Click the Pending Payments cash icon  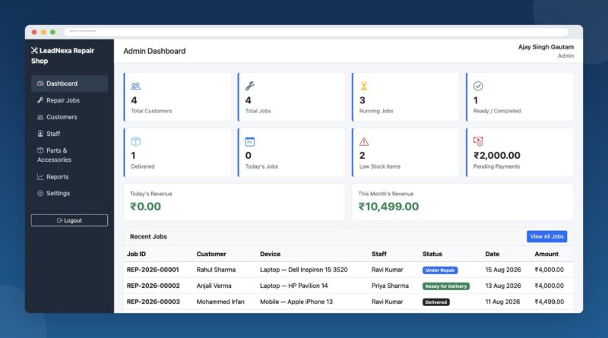478,141
